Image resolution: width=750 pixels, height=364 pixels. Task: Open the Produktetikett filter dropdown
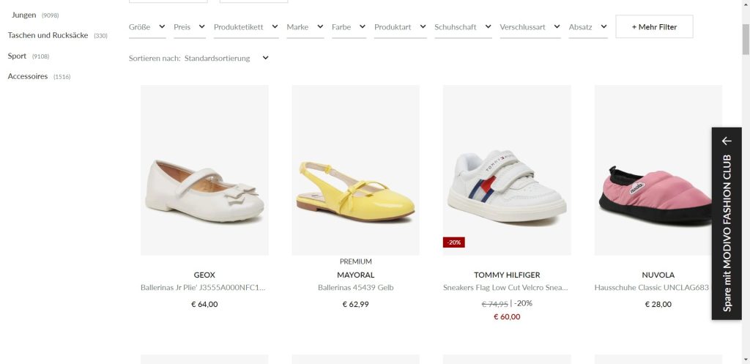click(245, 27)
